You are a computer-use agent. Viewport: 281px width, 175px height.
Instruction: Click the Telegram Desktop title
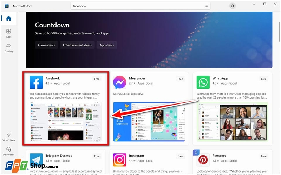coord(59,156)
